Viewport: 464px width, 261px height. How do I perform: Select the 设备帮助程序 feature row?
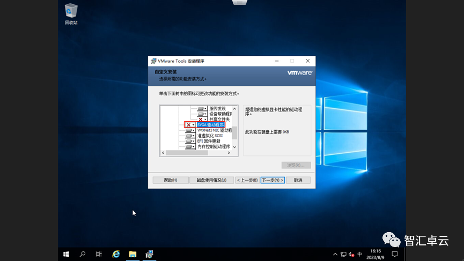tap(220, 114)
